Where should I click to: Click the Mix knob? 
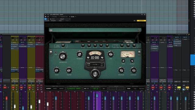pyautogui.click(x=111, y=54)
